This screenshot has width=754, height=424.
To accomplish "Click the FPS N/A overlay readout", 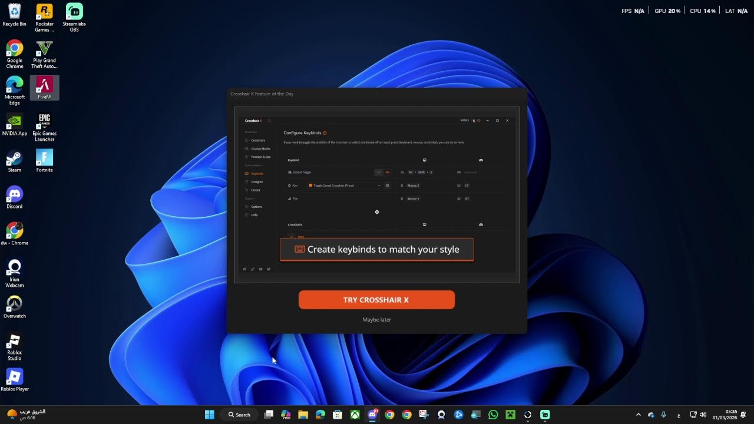I will 633,11.
